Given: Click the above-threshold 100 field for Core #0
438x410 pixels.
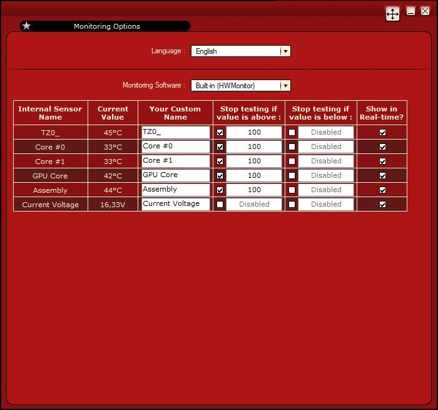Looking at the screenshot, I should coord(254,146).
